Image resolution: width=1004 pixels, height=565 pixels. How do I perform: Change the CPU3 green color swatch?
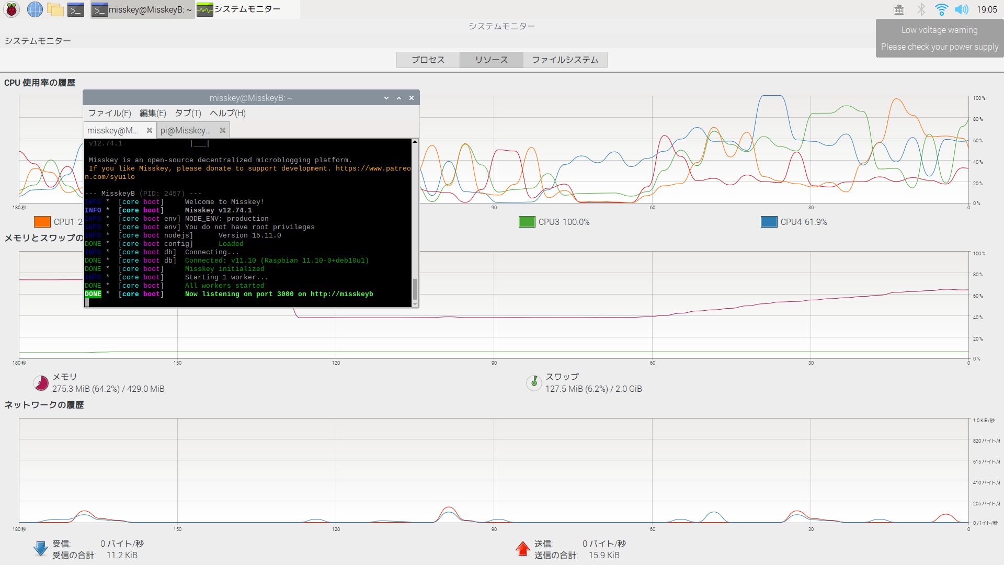pyautogui.click(x=527, y=222)
